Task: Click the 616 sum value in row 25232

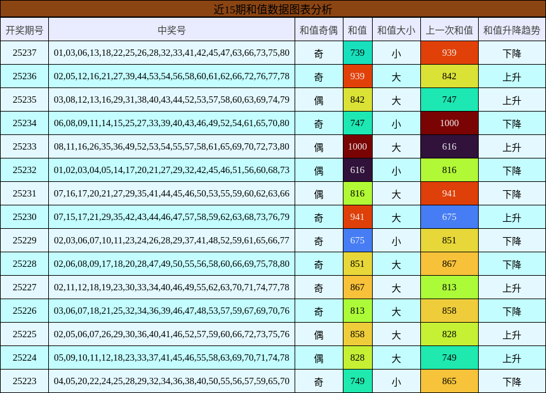Action: [357, 170]
